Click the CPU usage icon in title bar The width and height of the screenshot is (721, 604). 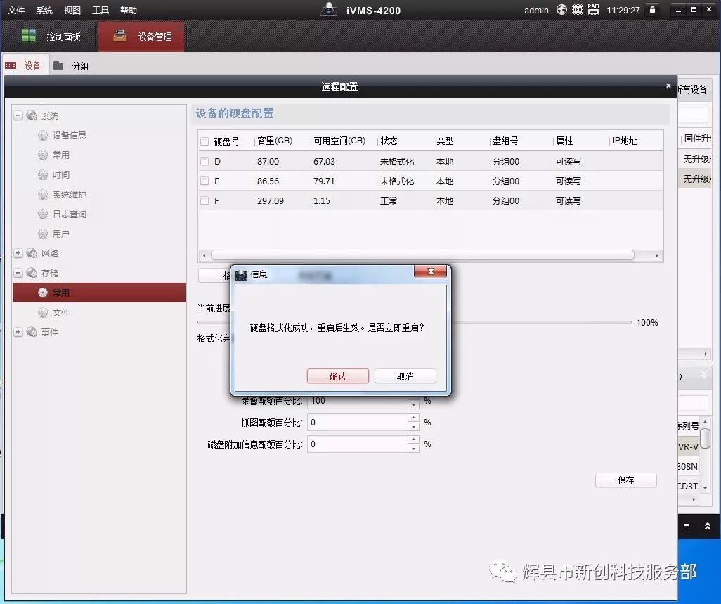(x=578, y=10)
